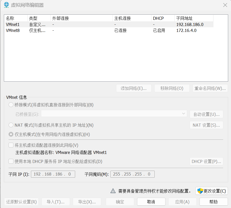Click the 主机连接 column header
231x208 pixels.
pos(132,18)
